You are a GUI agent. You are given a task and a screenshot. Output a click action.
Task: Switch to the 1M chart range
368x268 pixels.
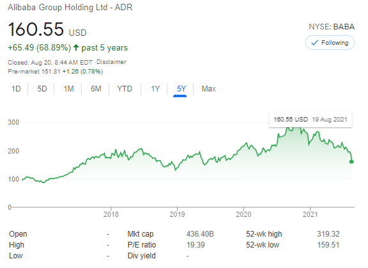click(68, 89)
